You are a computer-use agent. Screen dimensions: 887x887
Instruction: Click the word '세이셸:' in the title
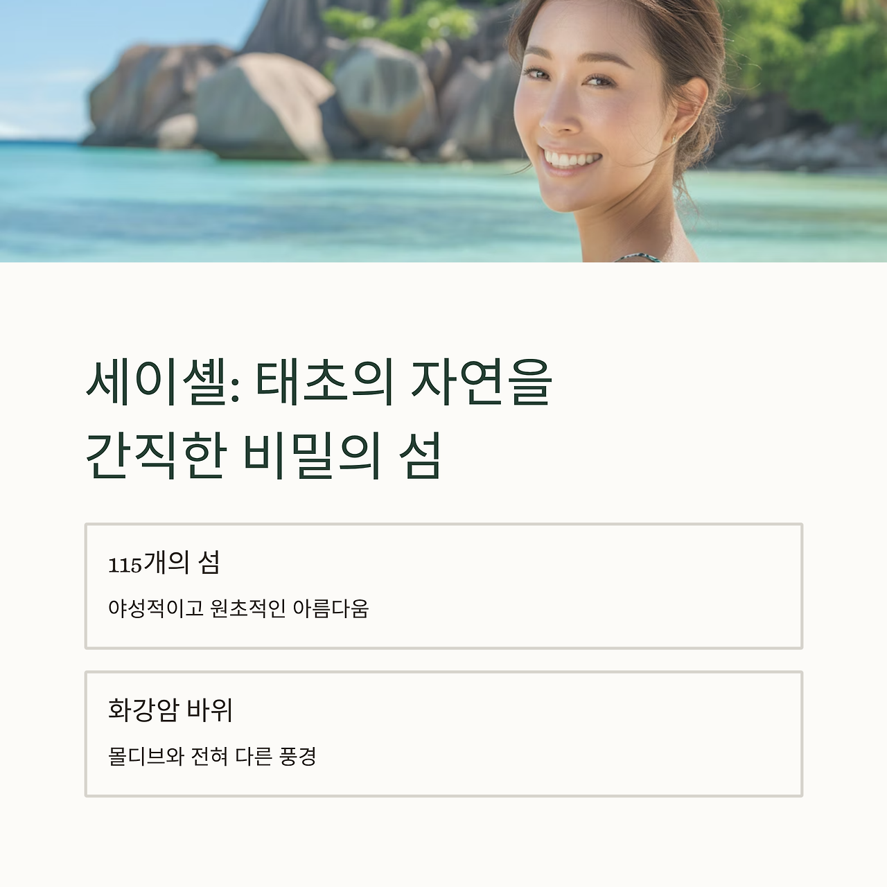[163, 383]
